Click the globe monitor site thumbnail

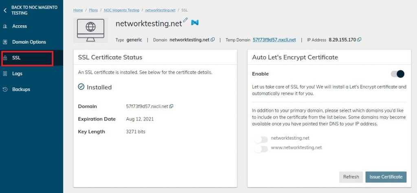coord(91,30)
